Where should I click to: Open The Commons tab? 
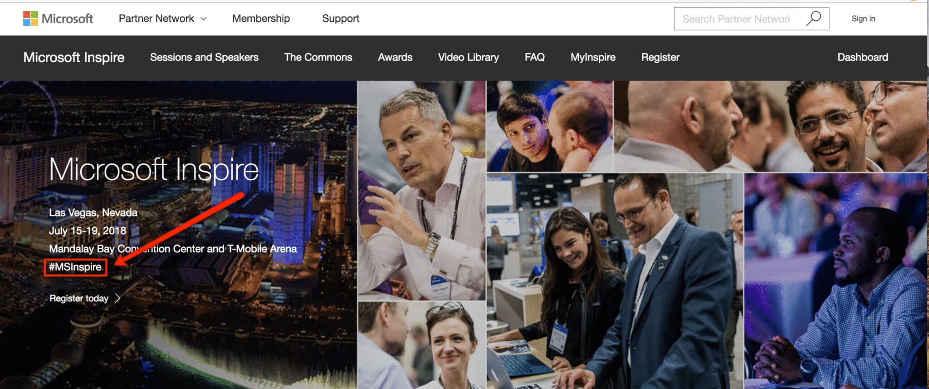click(x=318, y=57)
